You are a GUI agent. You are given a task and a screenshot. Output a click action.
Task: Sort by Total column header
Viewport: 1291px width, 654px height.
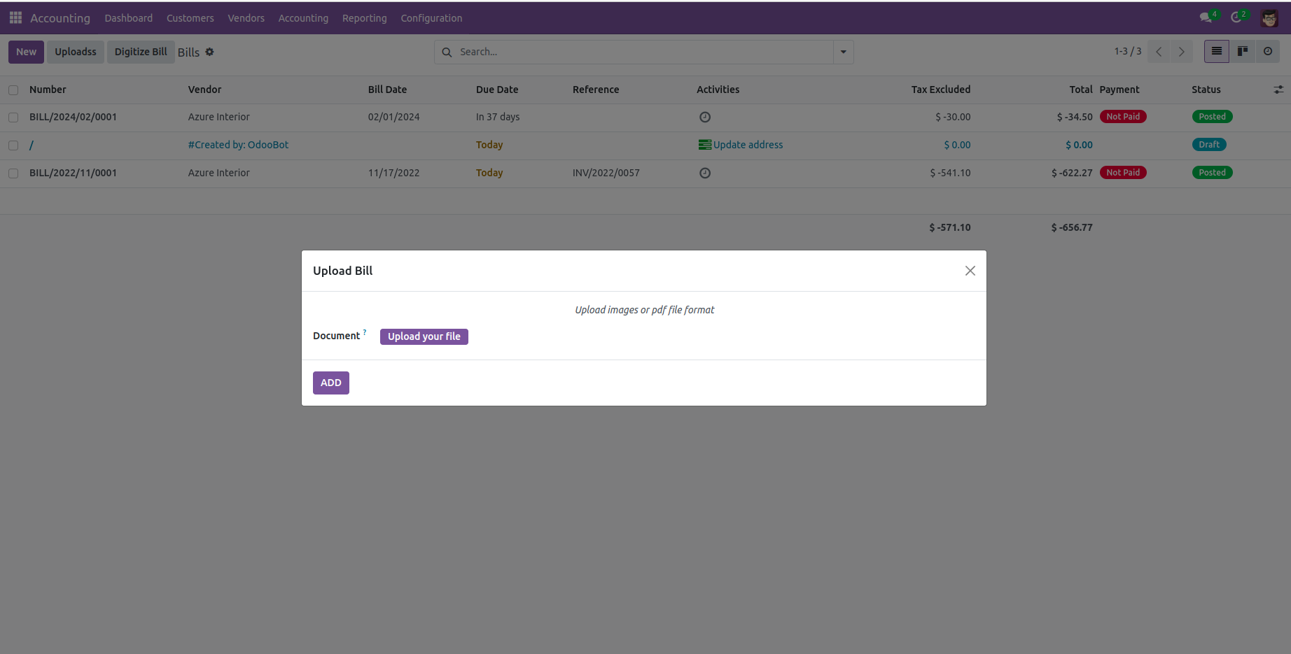1081,90
